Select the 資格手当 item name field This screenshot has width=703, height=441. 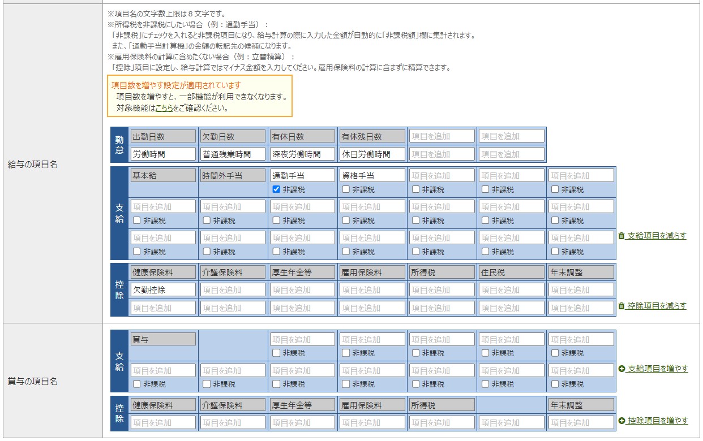pos(372,176)
